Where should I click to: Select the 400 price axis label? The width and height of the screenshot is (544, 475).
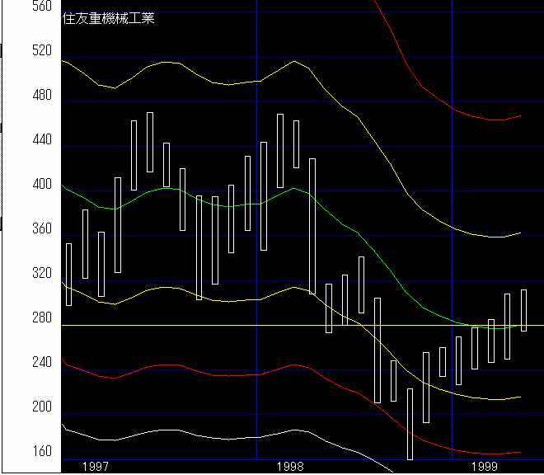[41, 185]
